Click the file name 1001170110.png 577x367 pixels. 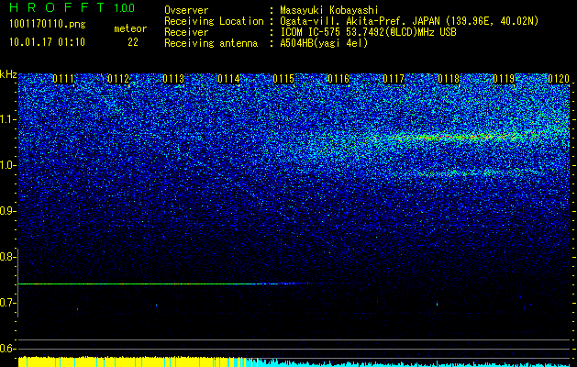coord(48,25)
